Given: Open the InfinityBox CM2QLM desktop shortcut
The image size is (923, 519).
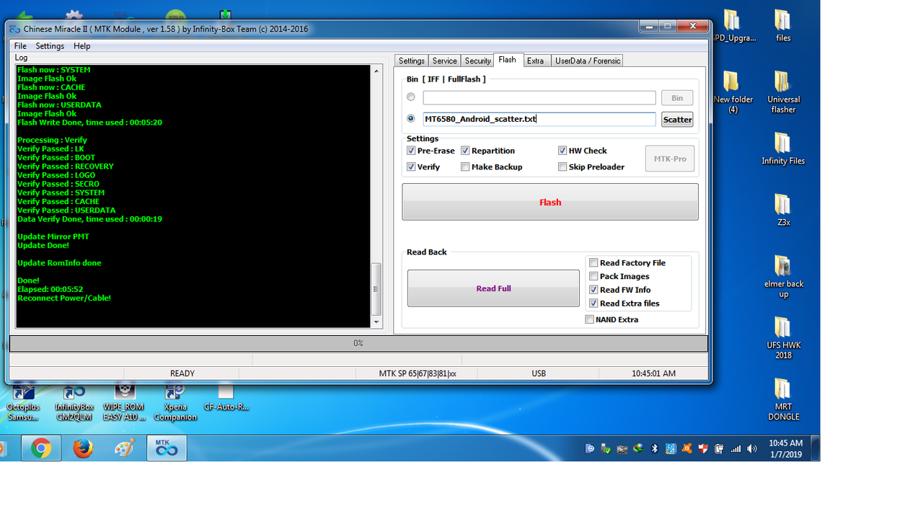Looking at the screenshot, I should pyautogui.click(x=74, y=402).
